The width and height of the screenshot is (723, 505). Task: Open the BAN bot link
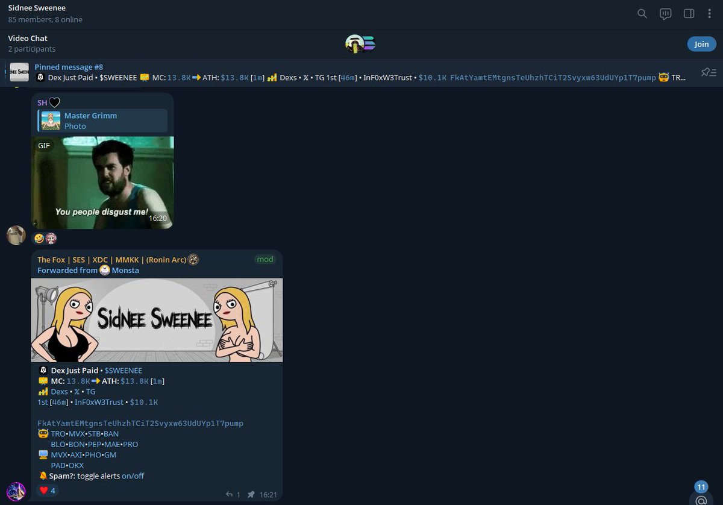(111, 434)
